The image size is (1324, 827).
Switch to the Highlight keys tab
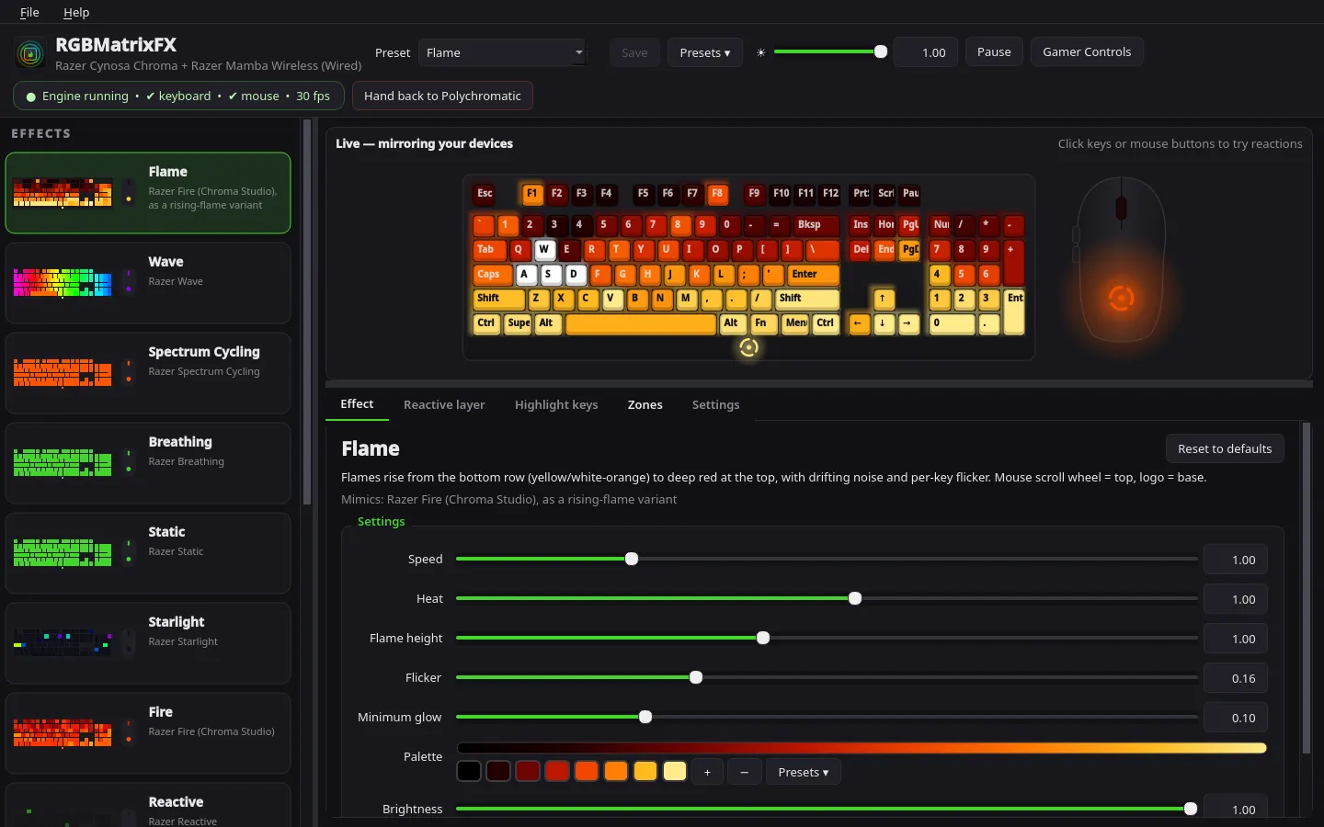coord(556,404)
